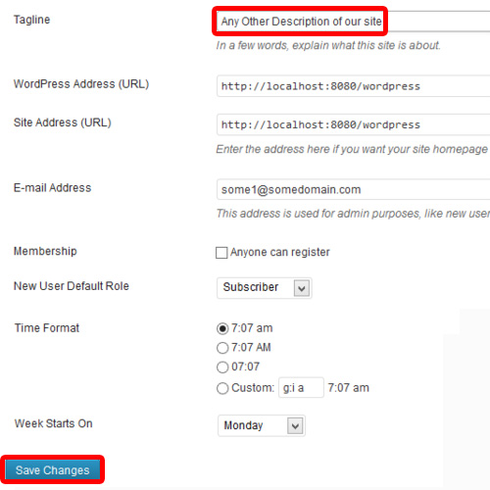Viewport: 490px width, 490px height.
Task: Select the uppercase 7:07 AM radio option
Action: [x=222, y=348]
